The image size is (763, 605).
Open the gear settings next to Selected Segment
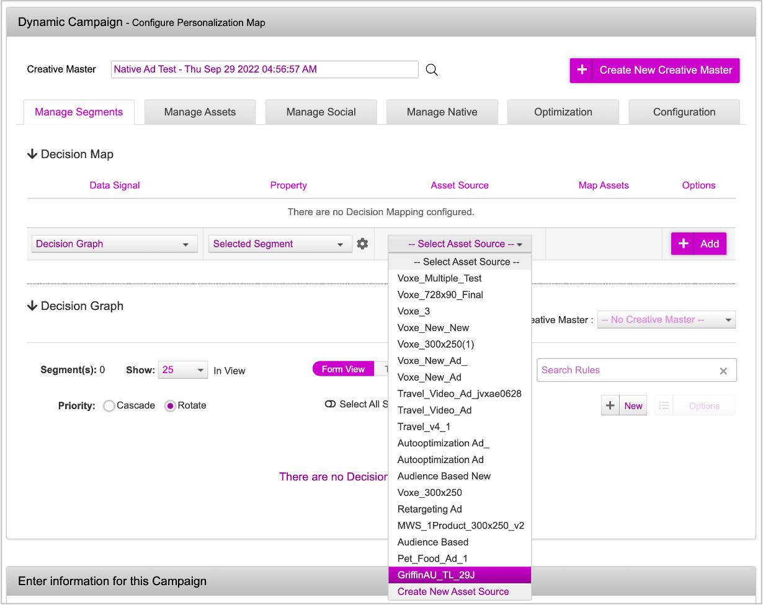tap(362, 244)
